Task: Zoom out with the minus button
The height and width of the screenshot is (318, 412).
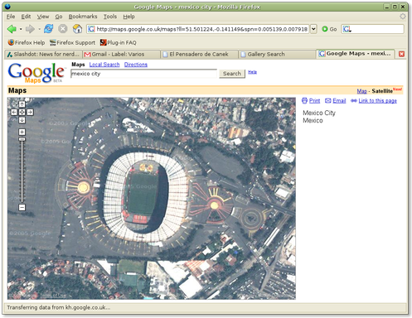Action: (22, 207)
